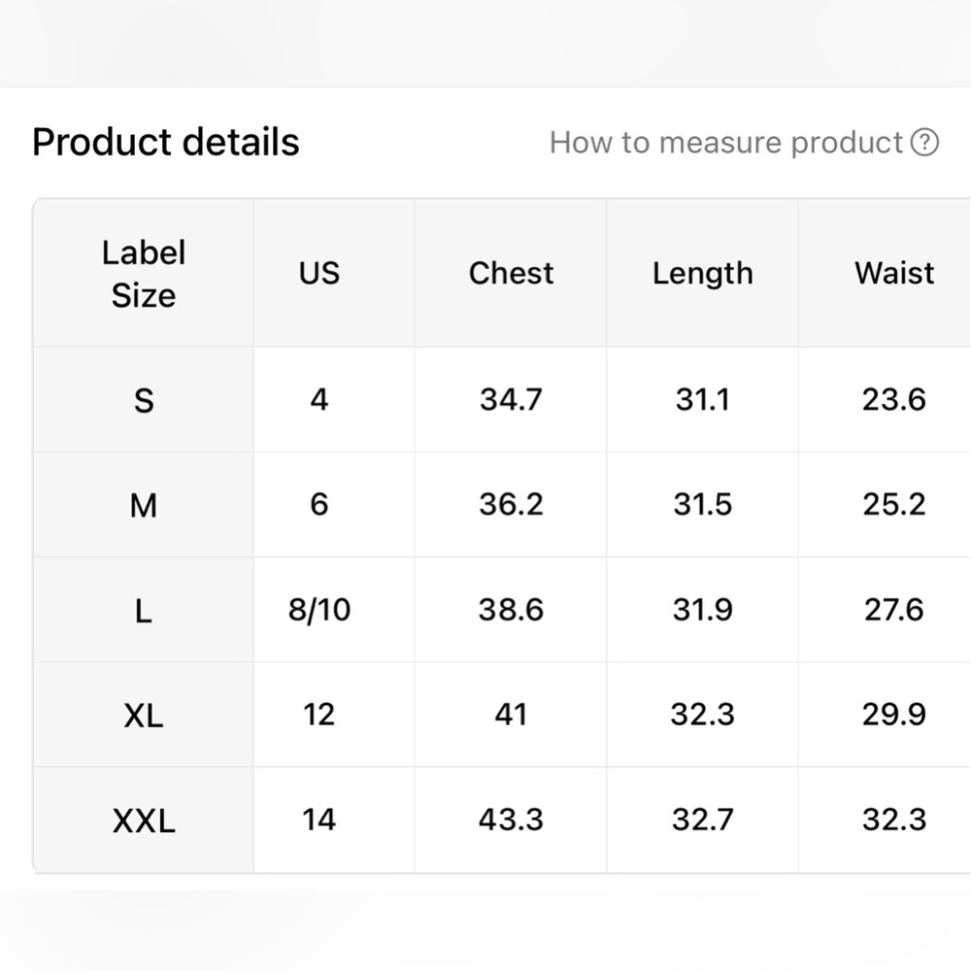
Task: Select the M size row label
Action: 144,505
